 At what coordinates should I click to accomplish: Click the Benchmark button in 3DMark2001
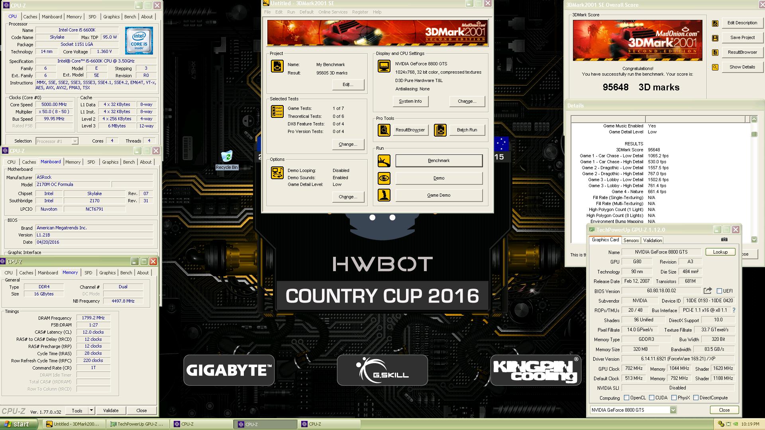pos(439,161)
